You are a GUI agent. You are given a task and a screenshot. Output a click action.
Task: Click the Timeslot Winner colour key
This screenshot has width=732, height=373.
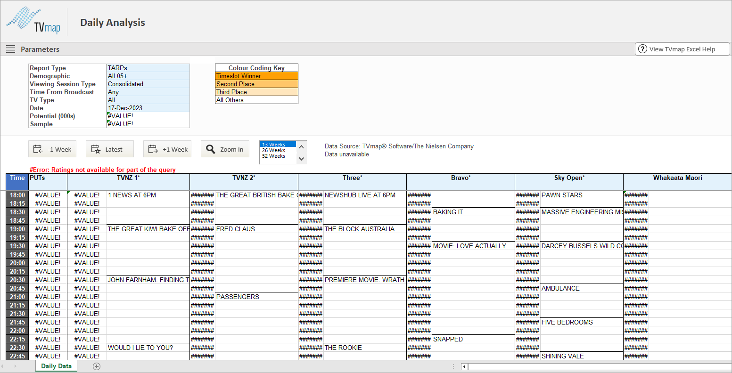(x=256, y=76)
